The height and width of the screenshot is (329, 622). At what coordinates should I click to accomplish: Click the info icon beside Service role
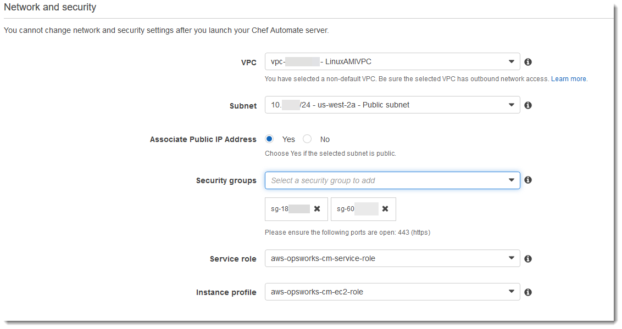(528, 258)
